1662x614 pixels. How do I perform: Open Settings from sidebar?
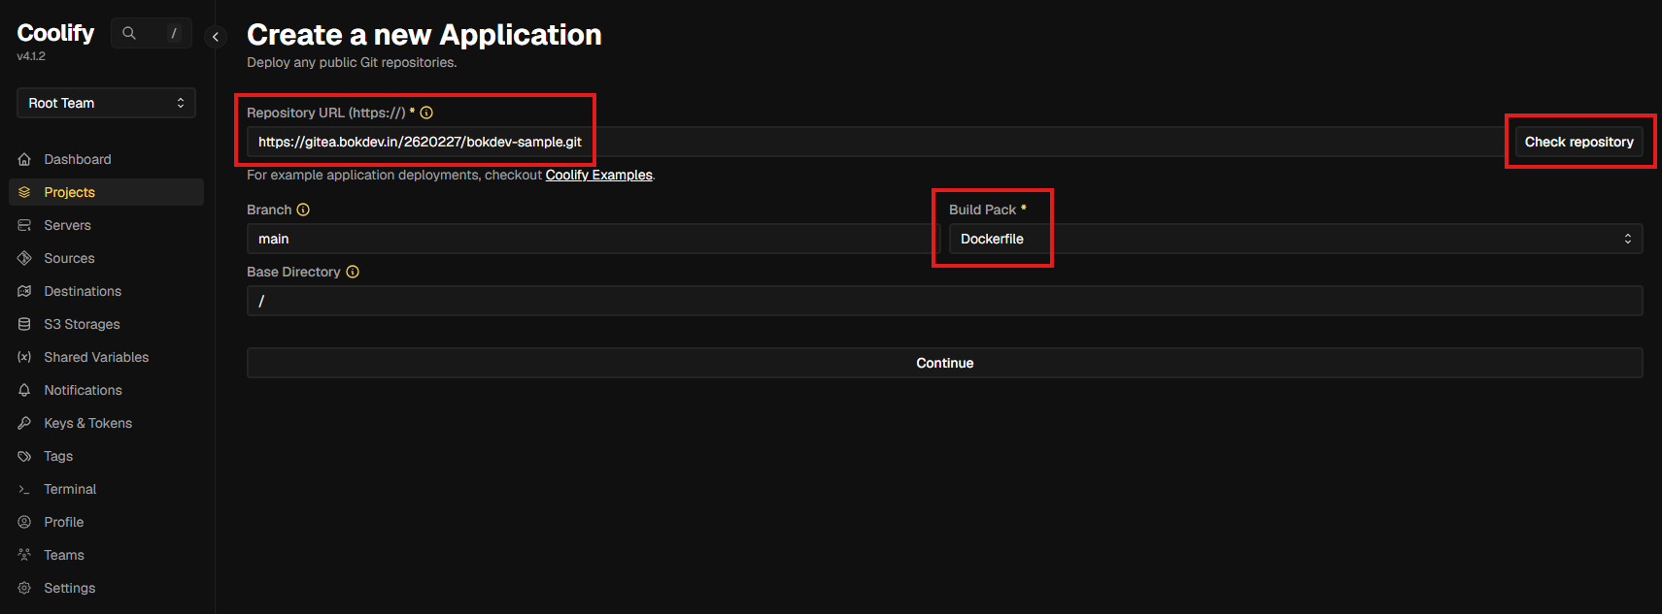(x=106, y=588)
